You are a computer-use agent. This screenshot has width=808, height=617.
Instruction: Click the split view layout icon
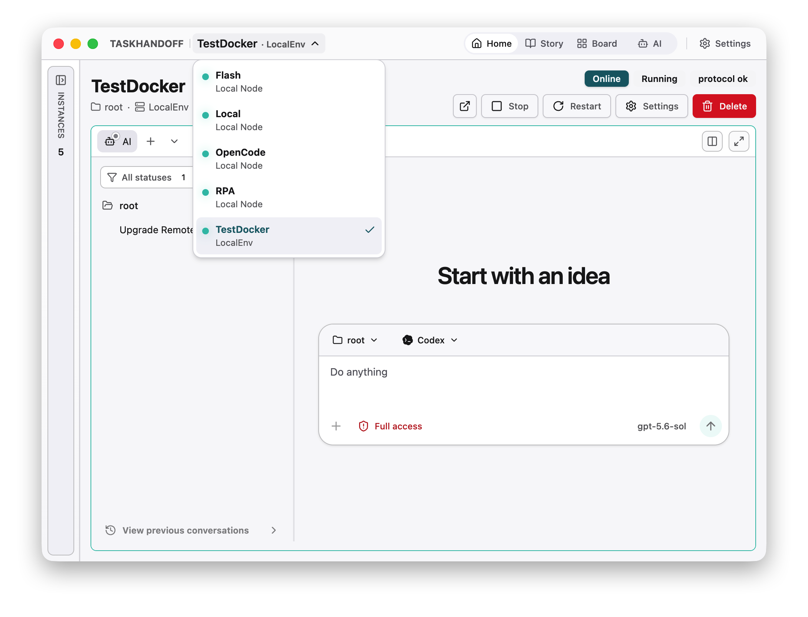tap(712, 141)
